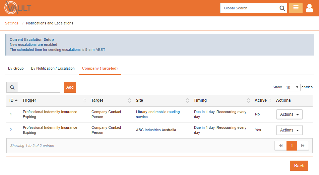Viewport: 319px width, 175px height.
Task: Select page 1 in pagination
Action: click(x=292, y=146)
